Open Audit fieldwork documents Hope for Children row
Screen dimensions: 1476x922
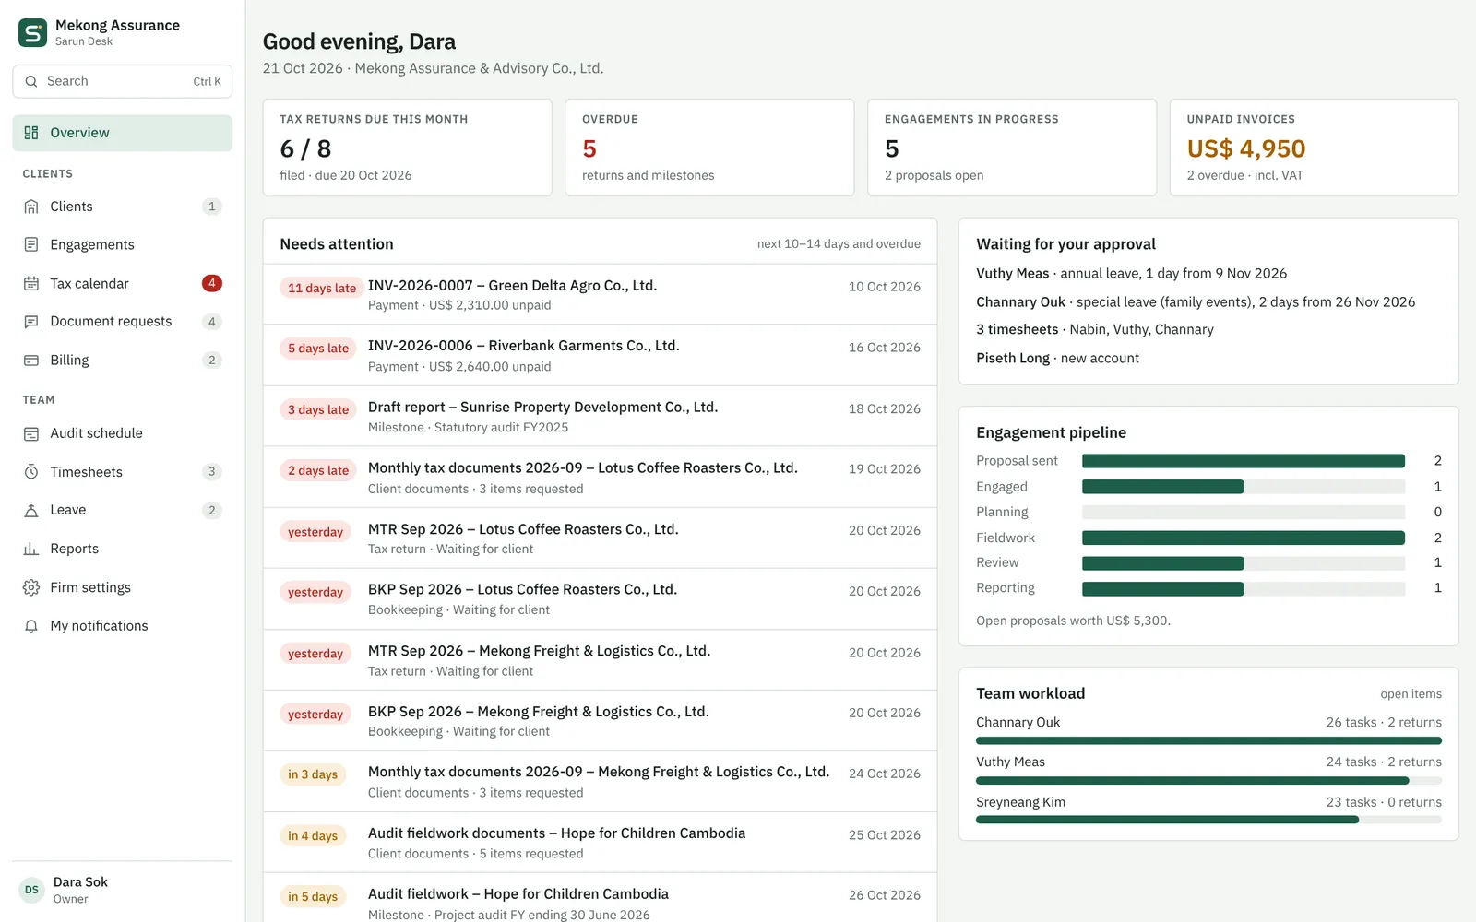pos(600,843)
